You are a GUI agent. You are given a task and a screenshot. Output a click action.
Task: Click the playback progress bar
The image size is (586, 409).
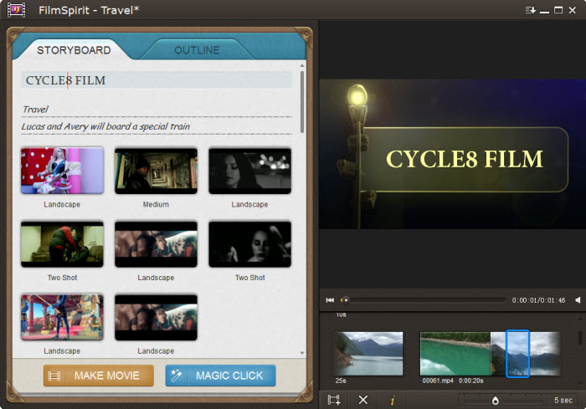pos(423,299)
